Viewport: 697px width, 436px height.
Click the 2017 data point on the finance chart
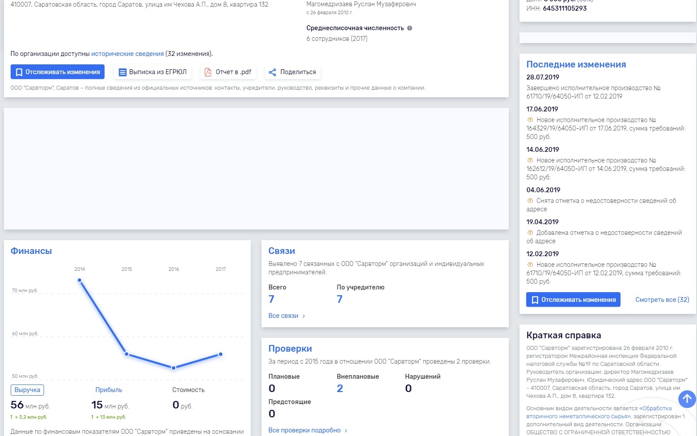[x=221, y=354]
